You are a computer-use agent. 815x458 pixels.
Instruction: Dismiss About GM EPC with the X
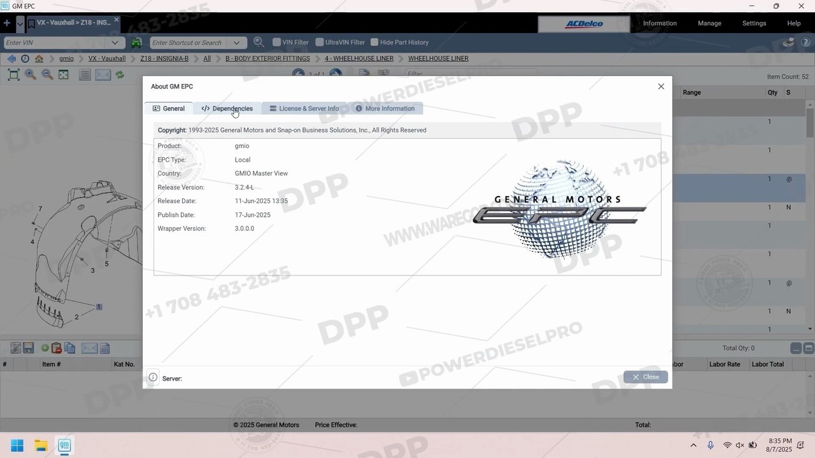pos(661,87)
